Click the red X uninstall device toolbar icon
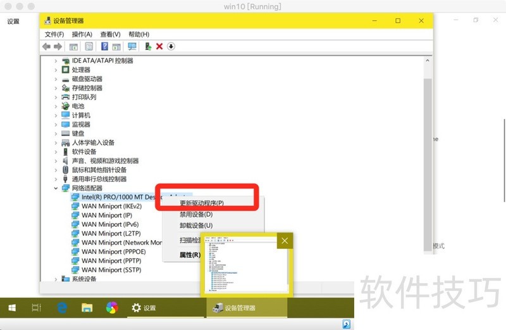Screen dimensions: 506x330 pyautogui.click(x=159, y=46)
